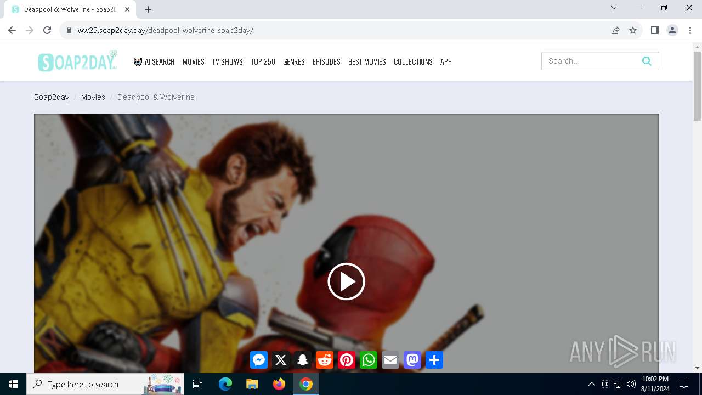Image resolution: width=702 pixels, height=395 pixels.
Task: Share via Facebook Messenger icon
Action: [259, 360]
